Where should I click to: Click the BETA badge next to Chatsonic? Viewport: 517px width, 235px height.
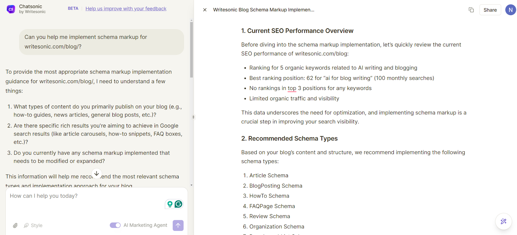(73, 9)
